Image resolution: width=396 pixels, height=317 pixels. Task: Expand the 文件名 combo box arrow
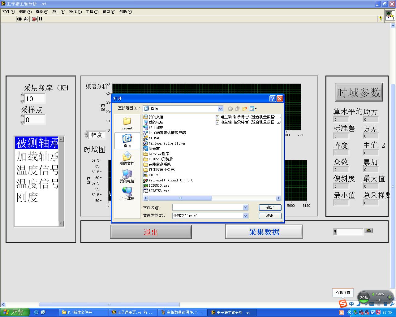(245, 207)
